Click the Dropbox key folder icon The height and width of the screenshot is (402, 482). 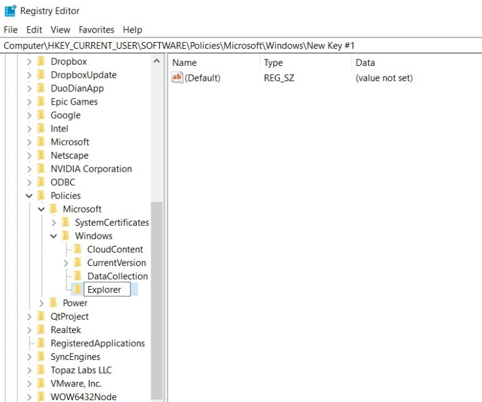pyautogui.click(x=41, y=61)
